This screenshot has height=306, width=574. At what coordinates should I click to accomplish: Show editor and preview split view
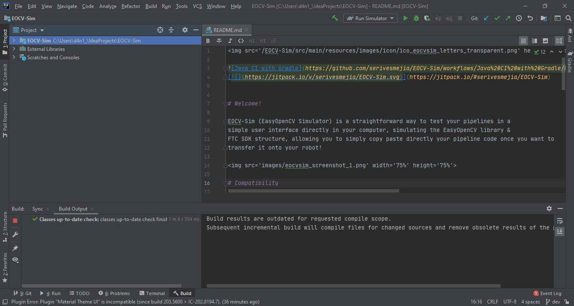[534, 41]
